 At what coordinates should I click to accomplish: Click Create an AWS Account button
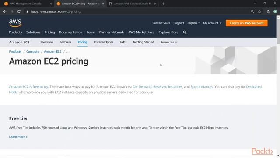coord(246,23)
